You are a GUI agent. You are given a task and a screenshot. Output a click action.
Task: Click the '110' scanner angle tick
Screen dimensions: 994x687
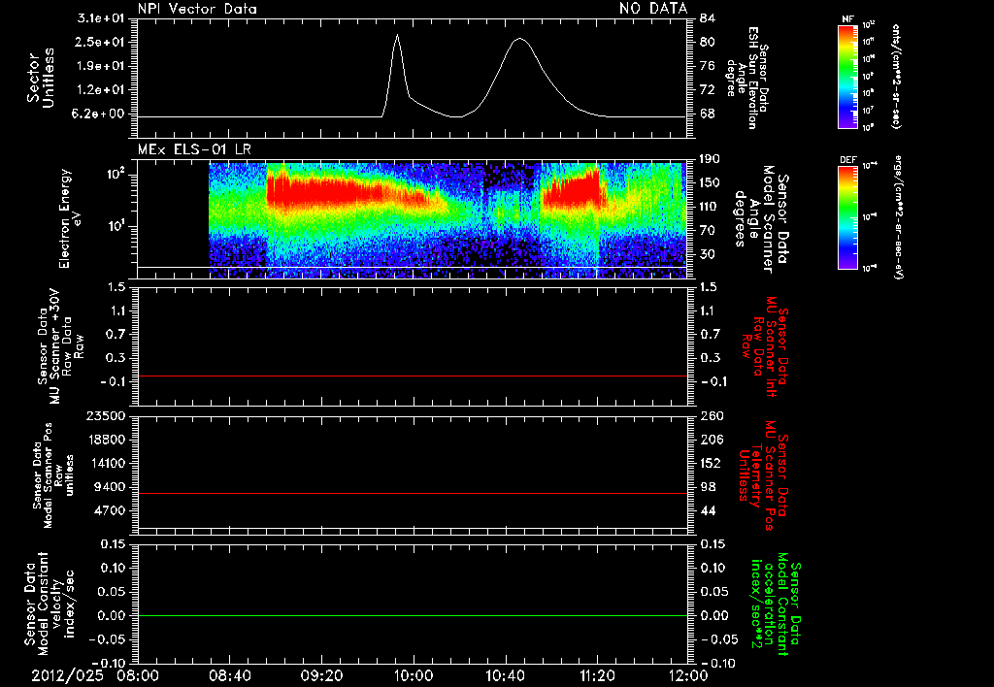coord(710,207)
